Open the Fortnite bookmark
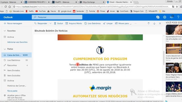182x102 pixels. [90, 11]
